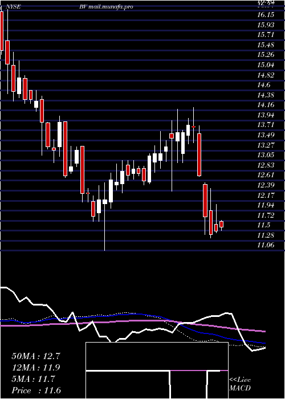Click the candle with the wick reaching 11.06
The image size is (285, 399).
pos(104,202)
